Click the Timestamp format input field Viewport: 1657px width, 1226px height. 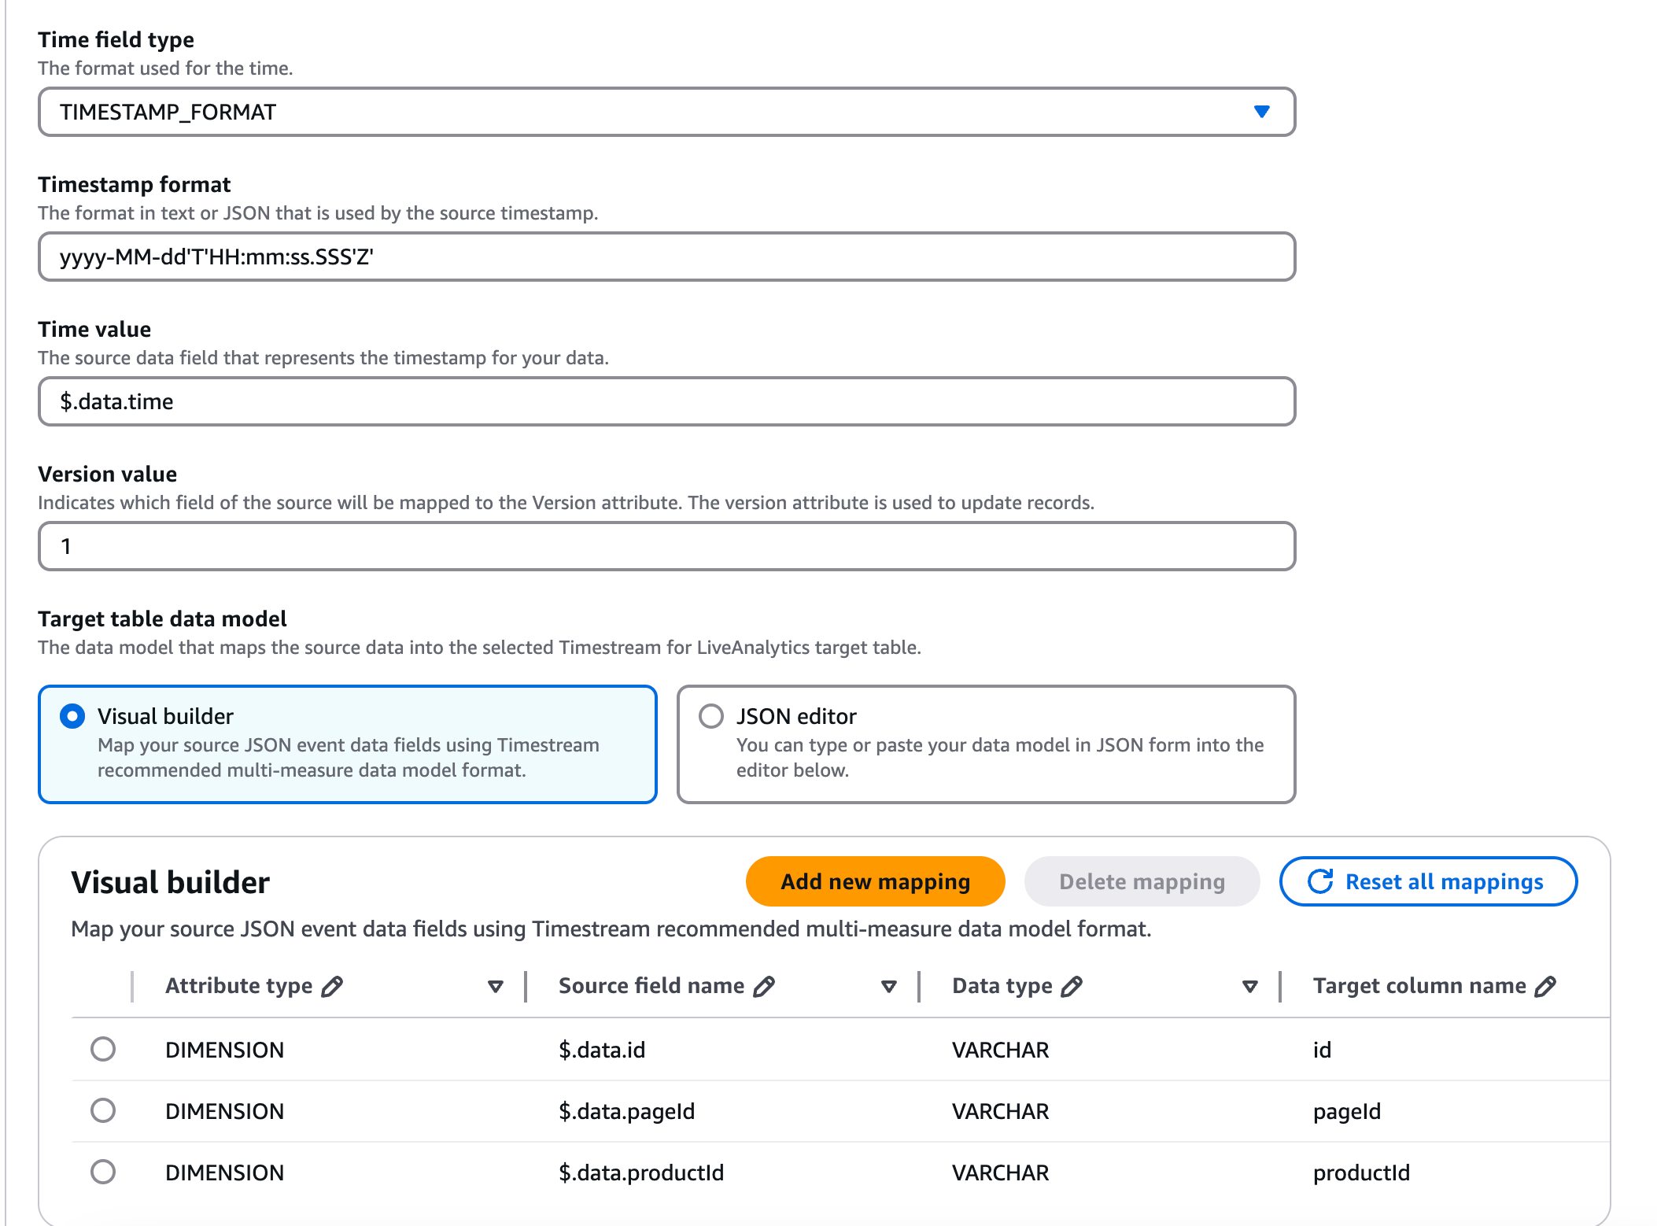pyautogui.click(x=666, y=257)
